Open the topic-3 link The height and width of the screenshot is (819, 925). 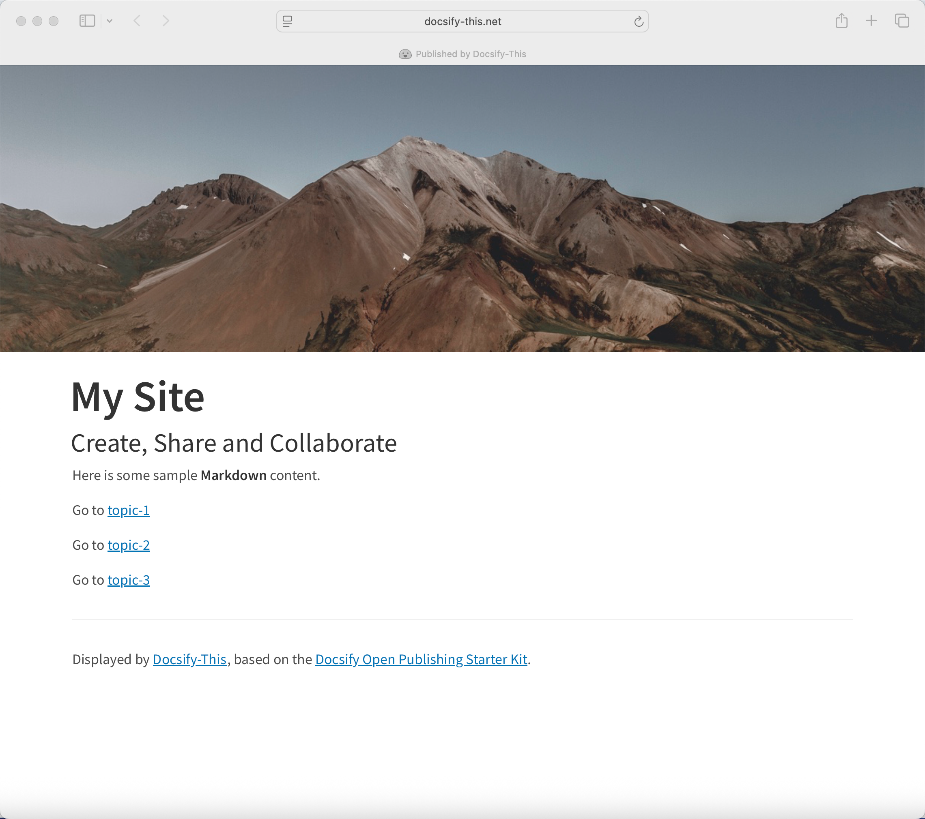[x=129, y=580]
